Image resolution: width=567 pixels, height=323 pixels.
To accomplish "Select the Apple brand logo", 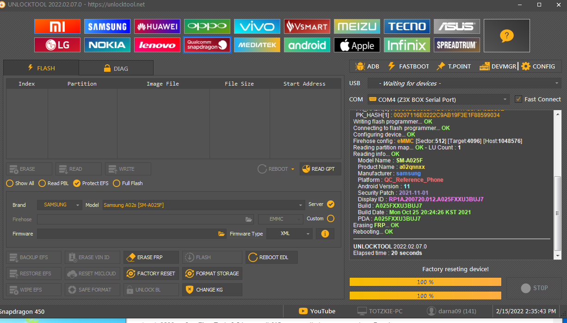I will pyautogui.click(x=357, y=45).
